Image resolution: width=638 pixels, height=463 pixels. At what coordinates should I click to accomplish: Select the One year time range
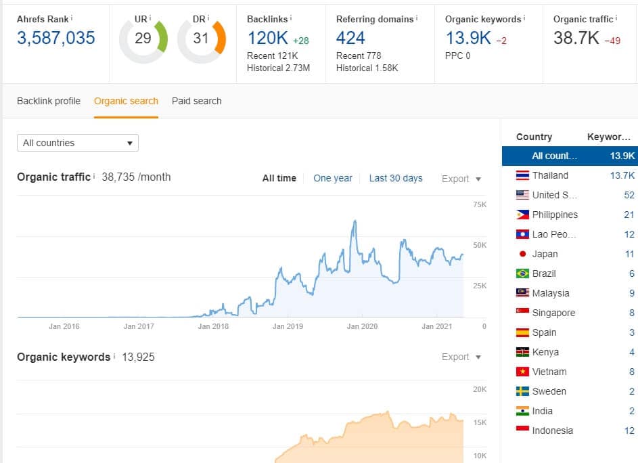333,178
